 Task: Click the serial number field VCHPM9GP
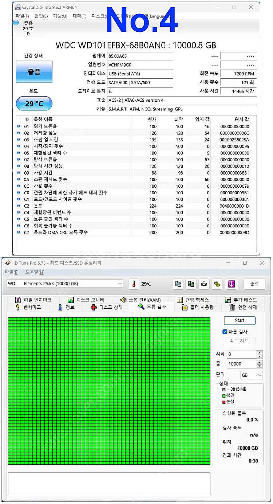(x=140, y=65)
